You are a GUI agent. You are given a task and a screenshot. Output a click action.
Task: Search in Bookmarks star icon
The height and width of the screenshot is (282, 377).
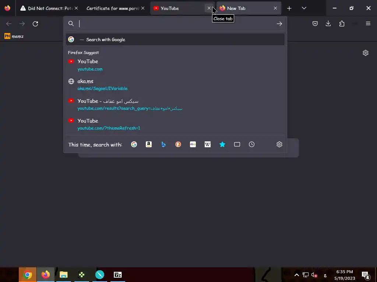coord(222,144)
